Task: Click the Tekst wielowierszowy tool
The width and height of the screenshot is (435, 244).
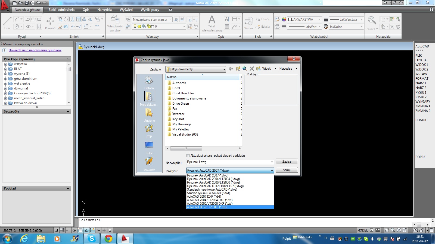Action: [212, 24]
